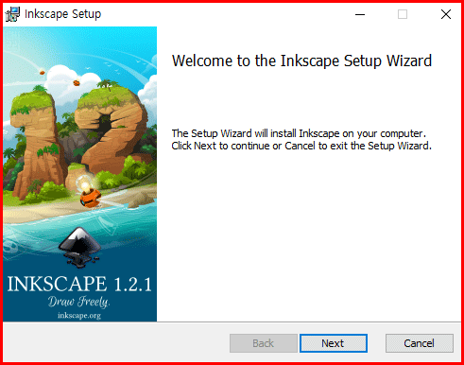This screenshot has width=464, height=365.
Task: Close the Inkscape Setup window
Action: [446, 14]
